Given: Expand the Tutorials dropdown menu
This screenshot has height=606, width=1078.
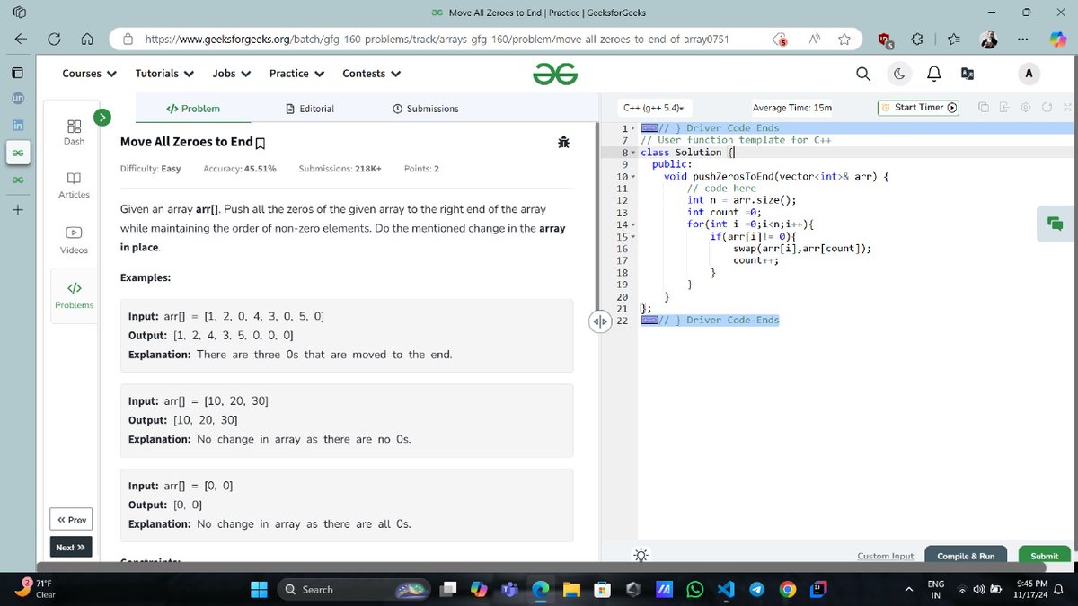Looking at the screenshot, I should (x=164, y=74).
